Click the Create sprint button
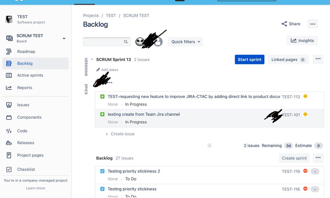Screen dimensions: 330x198 pos(294,158)
